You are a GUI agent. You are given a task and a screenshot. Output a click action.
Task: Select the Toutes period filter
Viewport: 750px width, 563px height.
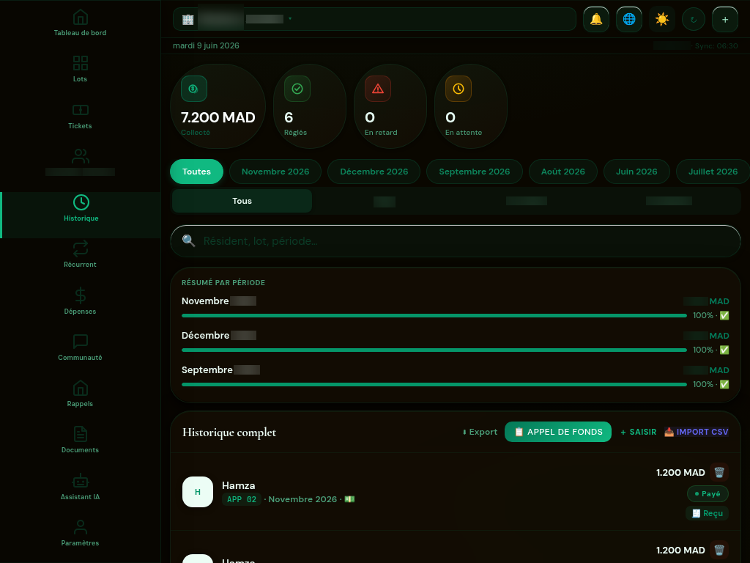coord(196,172)
